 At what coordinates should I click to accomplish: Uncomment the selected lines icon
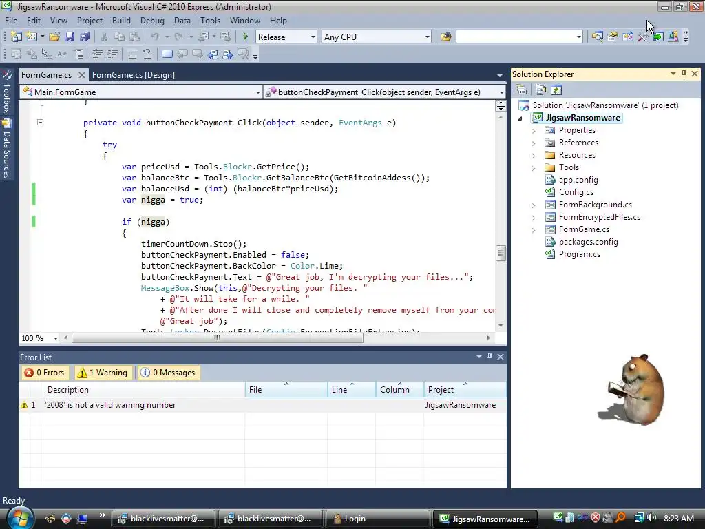click(147, 54)
